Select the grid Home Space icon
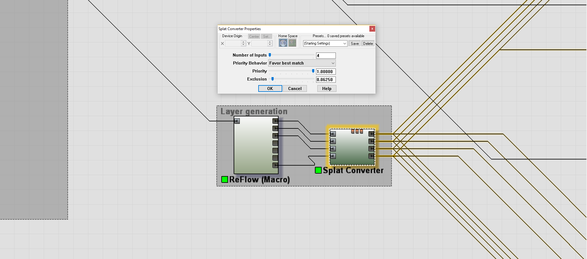 (292, 43)
